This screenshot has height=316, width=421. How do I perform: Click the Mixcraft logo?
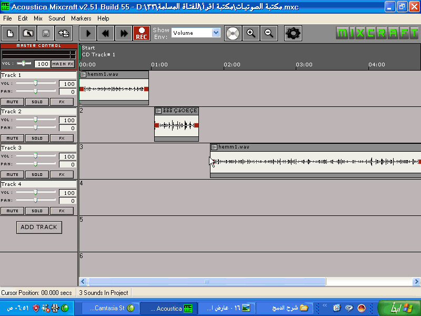[x=377, y=33]
